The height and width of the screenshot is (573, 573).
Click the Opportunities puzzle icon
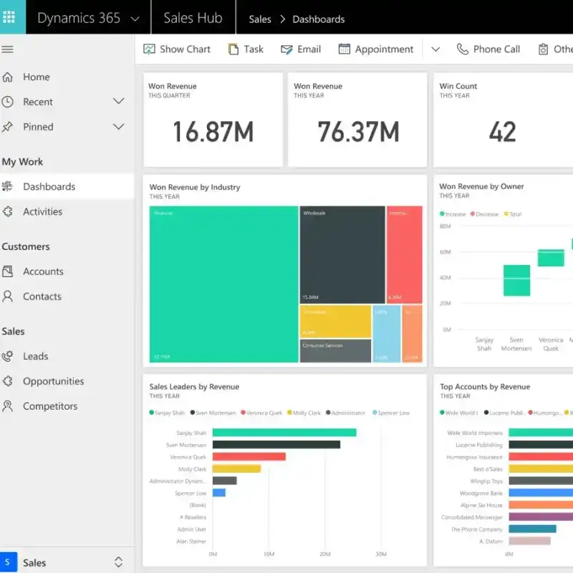click(7, 381)
